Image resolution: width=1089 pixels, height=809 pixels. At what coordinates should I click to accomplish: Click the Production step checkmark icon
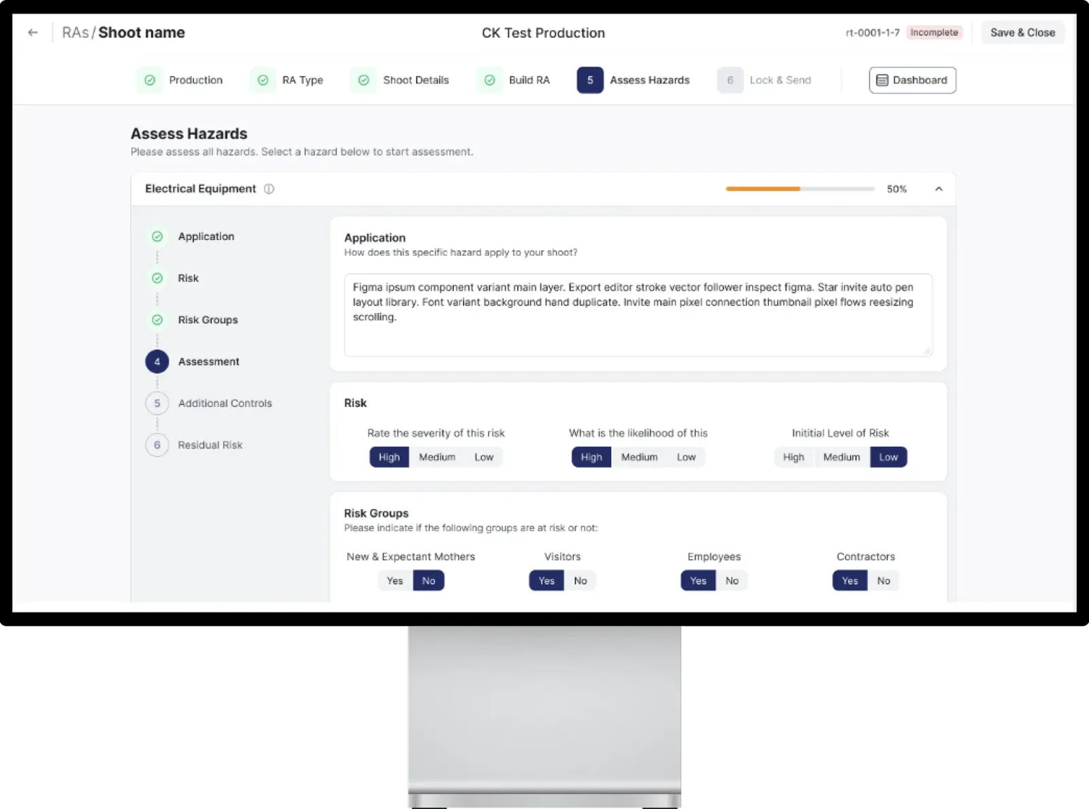150,80
